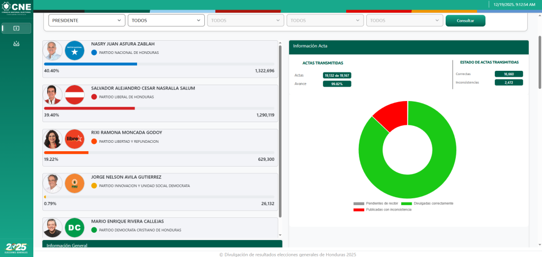Click the CNE logo in the sidebar
The height and width of the screenshot is (257, 542).
tap(16, 7)
